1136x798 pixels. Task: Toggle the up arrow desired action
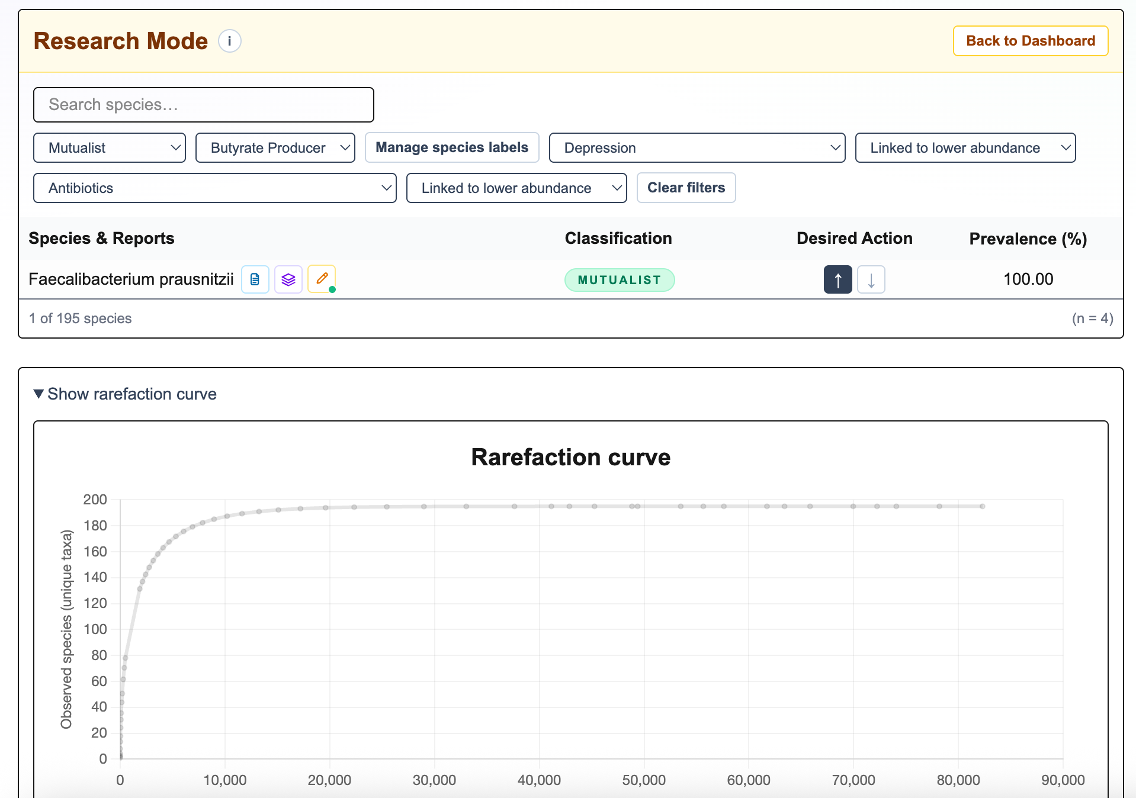[837, 279]
